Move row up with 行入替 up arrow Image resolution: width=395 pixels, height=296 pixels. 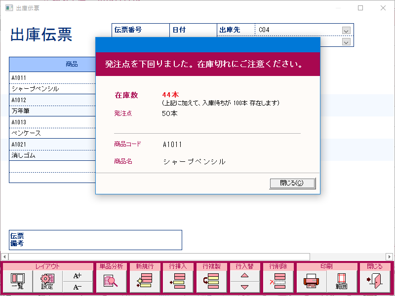pyautogui.click(x=244, y=275)
